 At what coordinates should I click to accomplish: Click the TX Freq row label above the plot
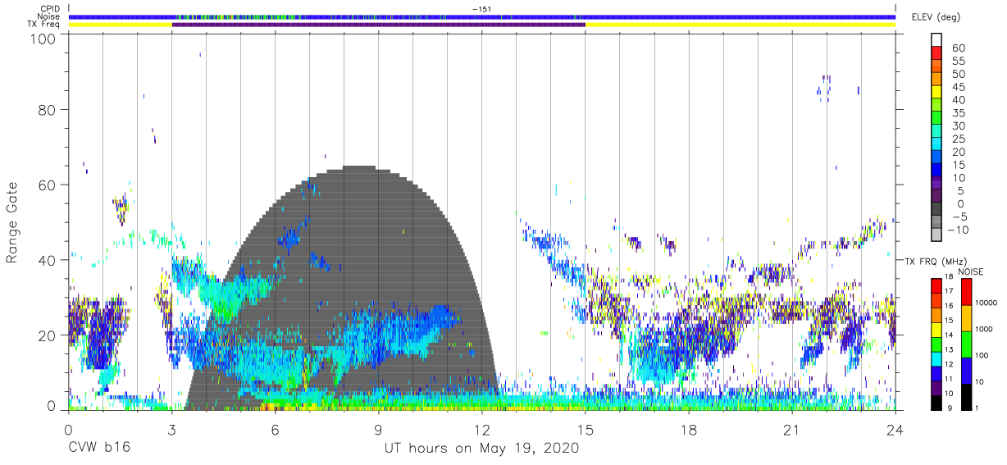pos(44,25)
